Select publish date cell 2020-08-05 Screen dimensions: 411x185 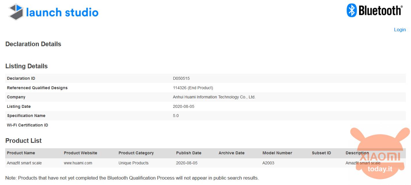click(x=187, y=163)
